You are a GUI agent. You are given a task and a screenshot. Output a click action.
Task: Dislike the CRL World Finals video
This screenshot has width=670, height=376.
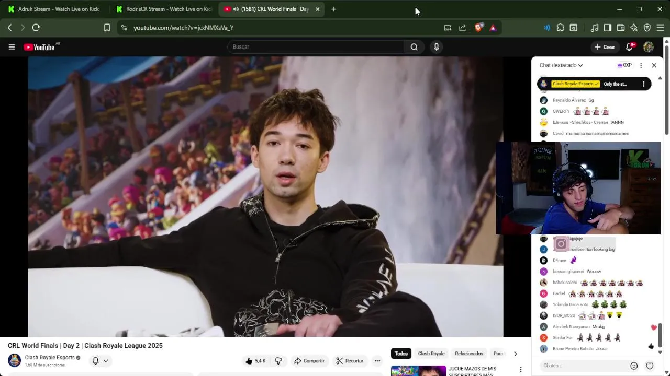pyautogui.click(x=278, y=361)
